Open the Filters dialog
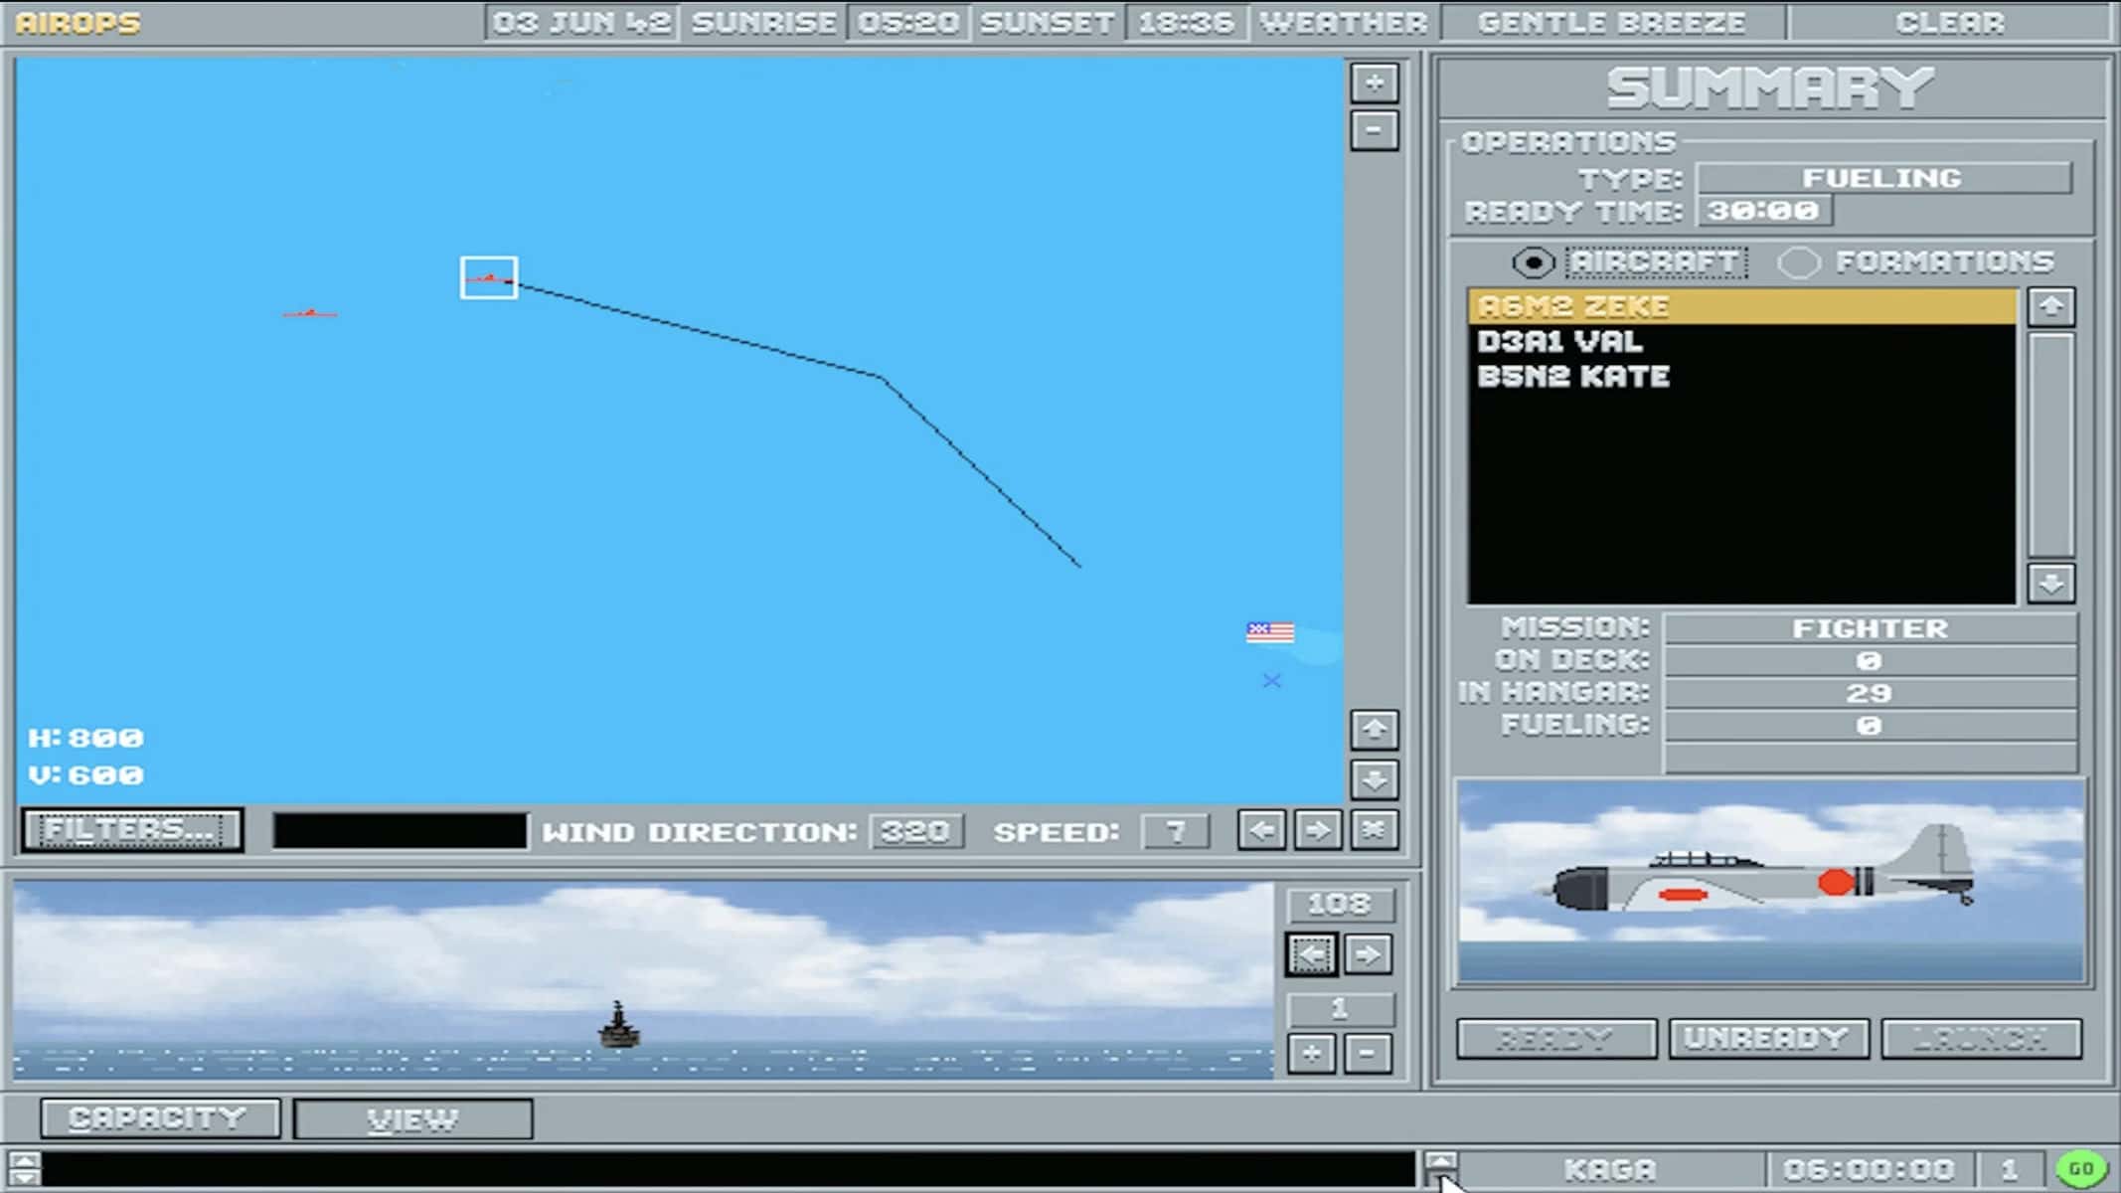 point(132,830)
